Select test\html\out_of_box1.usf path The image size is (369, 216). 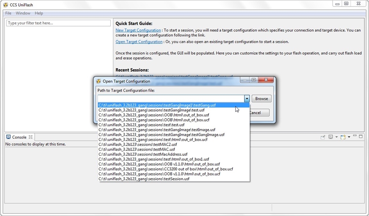point(173,159)
